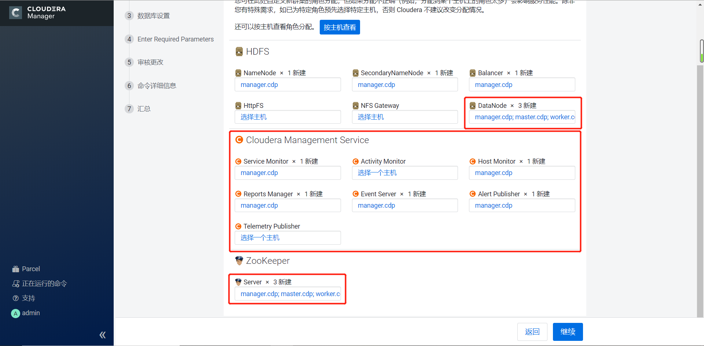Viewport: 704px width, 346px height.
Task: Remove the Balancer assignment (×)
Action: click(509, 73)
